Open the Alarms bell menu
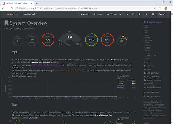The image size is (173, 124). (84, 14)
